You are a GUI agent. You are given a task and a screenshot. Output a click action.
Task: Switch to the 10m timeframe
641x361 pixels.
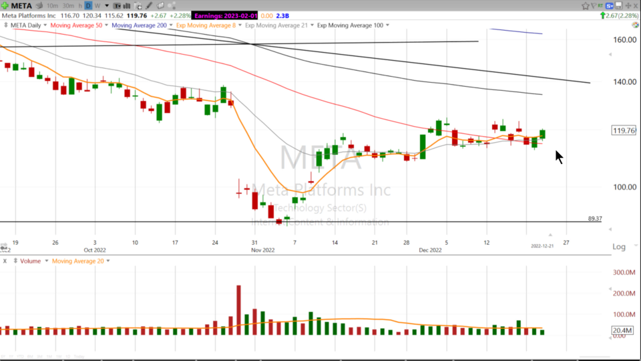pos(51,6)
